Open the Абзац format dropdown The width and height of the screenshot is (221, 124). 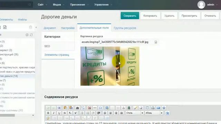tap(154, 113)
